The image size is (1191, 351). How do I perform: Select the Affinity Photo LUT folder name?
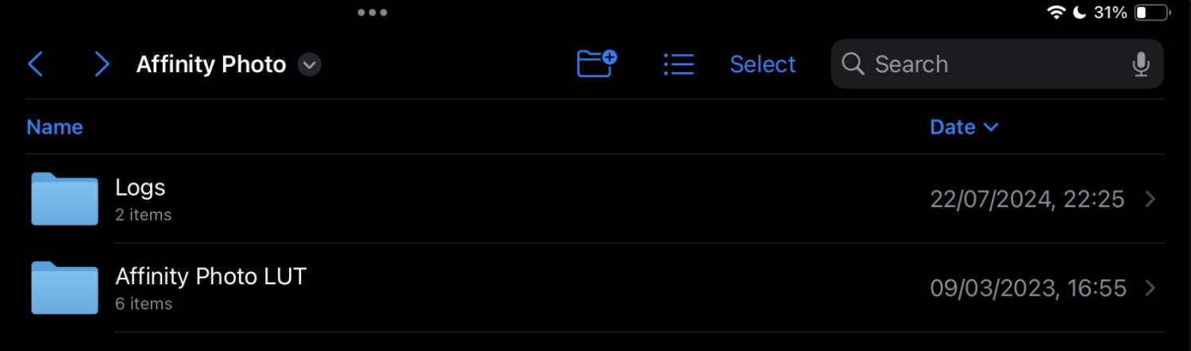click(x=210, y=276)
